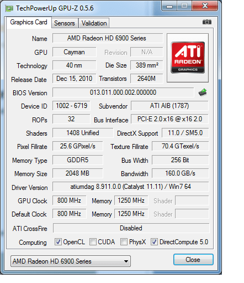Click the Memory Size value 2048 MB
The height and width of the screenshot is (283, 244).
pyautogui.click(x=78, y=173)
